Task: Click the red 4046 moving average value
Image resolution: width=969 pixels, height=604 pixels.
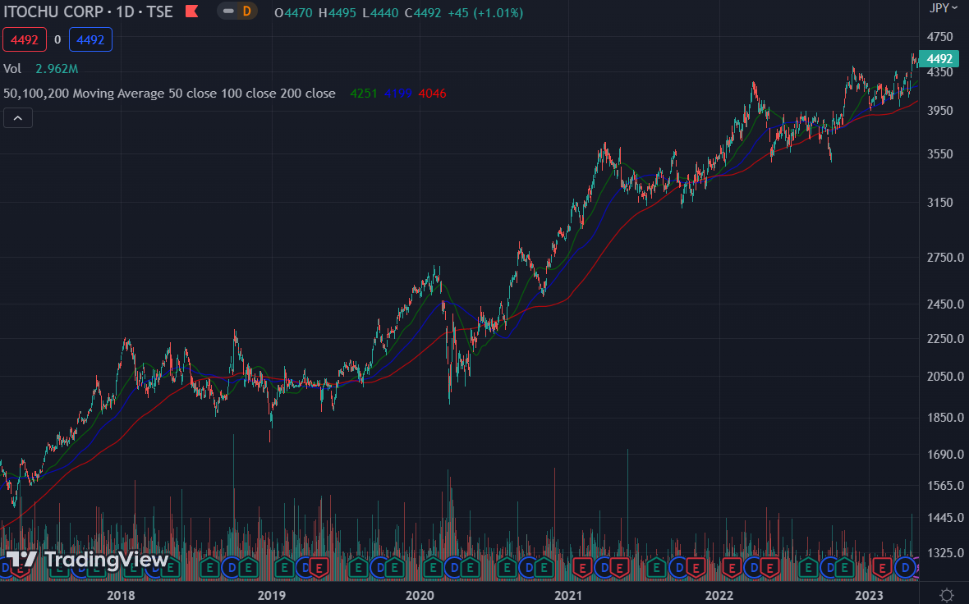Action: pyautogui.click(x=432, y=94)
